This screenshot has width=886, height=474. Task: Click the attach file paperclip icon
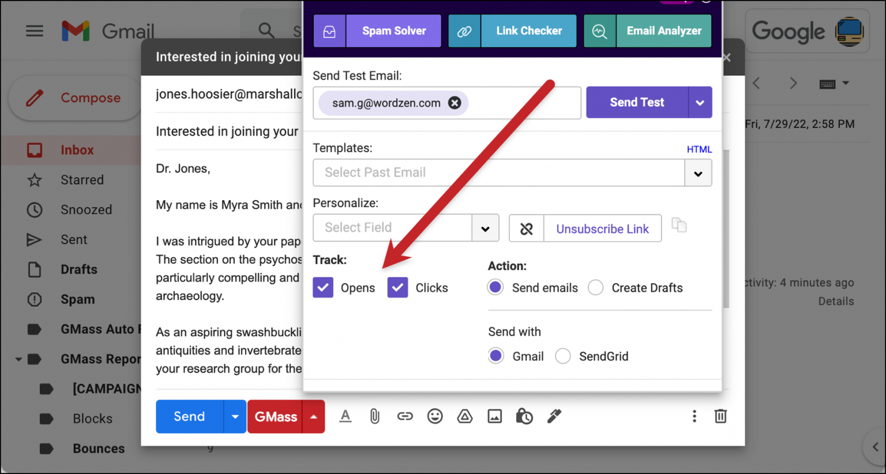tap(375, 416)
